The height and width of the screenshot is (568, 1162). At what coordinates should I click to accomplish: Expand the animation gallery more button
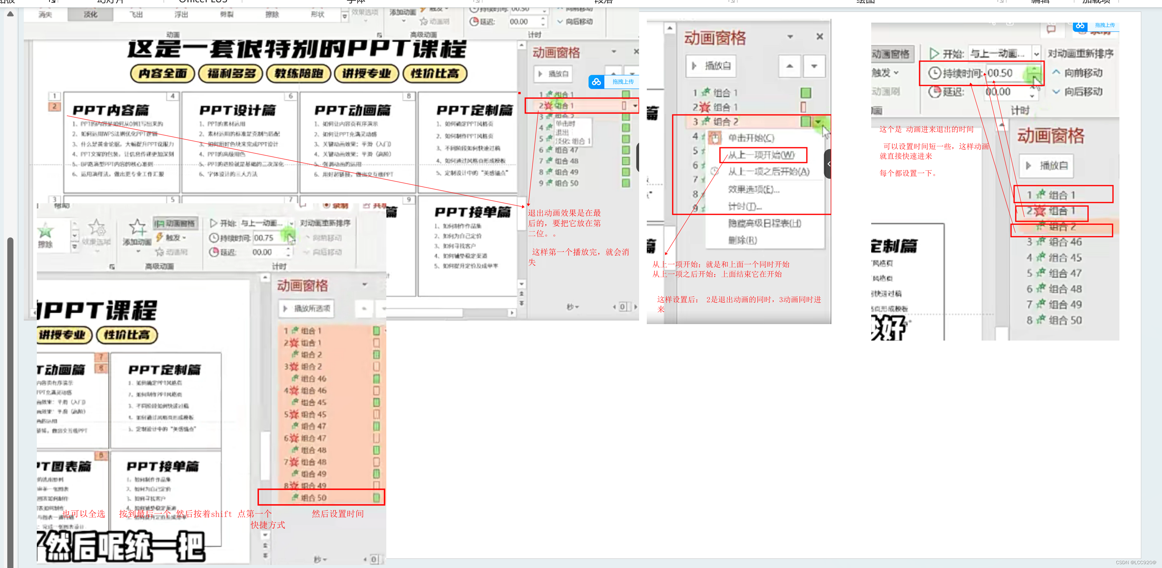(x=344, y=16)
